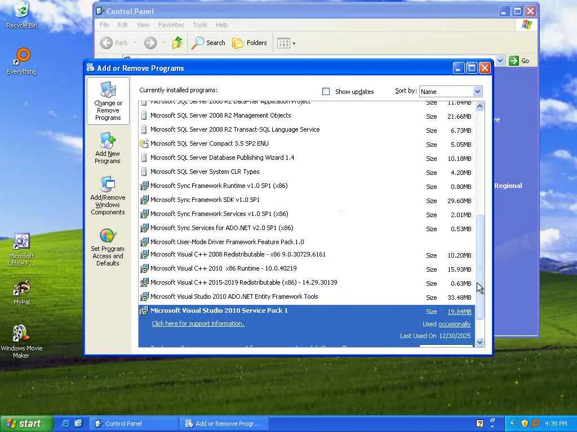The image size is (577, 432).
Task: Click the Start button
Action: pyautogui.click(x=26, y=424)
